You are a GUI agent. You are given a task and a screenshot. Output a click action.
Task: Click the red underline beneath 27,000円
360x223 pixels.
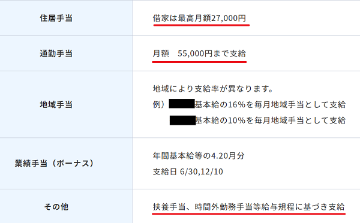point(202,25)
